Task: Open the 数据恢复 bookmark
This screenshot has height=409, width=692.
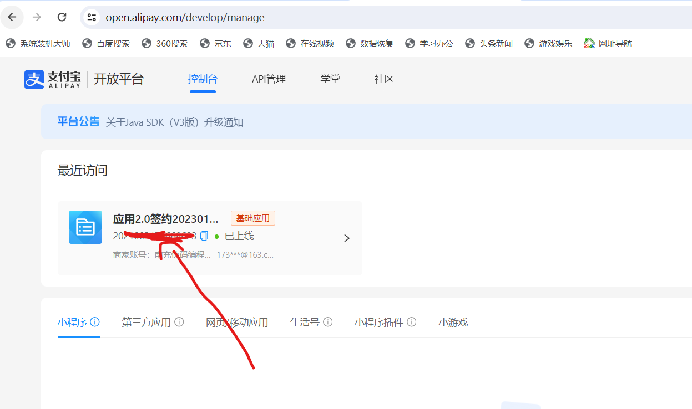Action: 370,43
